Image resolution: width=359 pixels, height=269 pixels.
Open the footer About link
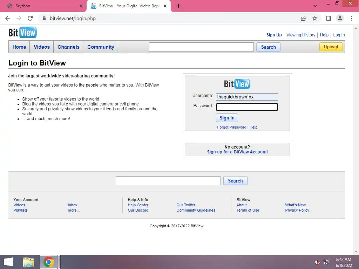point(242,205)
